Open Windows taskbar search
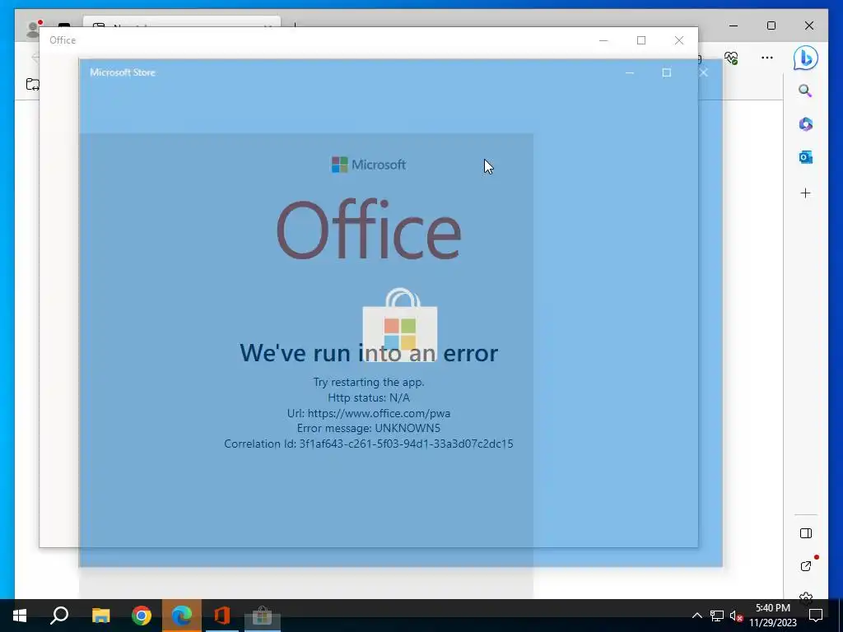This screenshot has width=843, height=632. 59,616
